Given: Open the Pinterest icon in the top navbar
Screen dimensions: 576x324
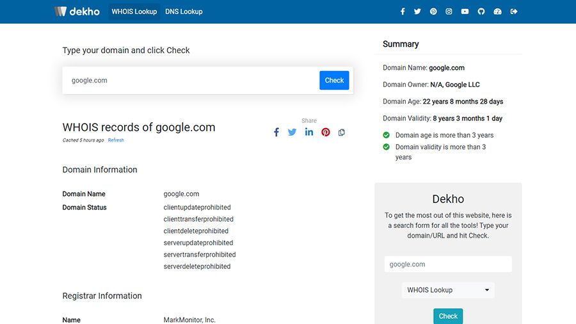Looking at the screenshot, I should coord(433,12).
